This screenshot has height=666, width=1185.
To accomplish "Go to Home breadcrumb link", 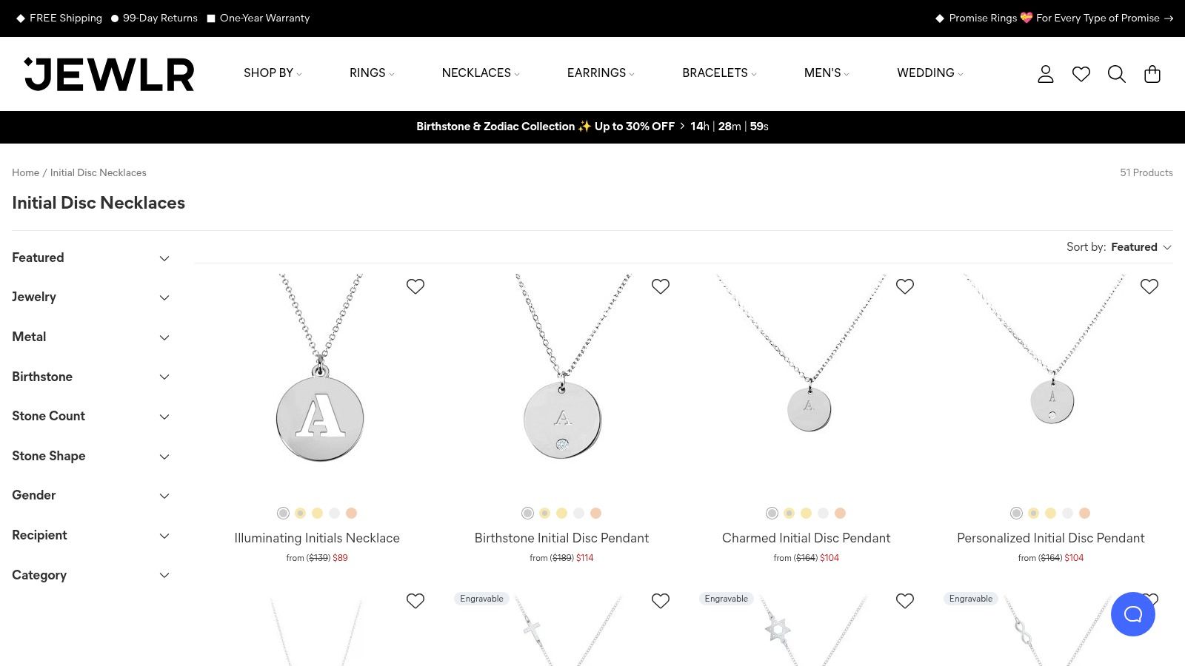I will [x=25, y=172].
